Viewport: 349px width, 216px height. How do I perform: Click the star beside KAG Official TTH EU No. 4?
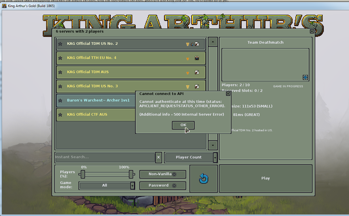tap(60, 58)
